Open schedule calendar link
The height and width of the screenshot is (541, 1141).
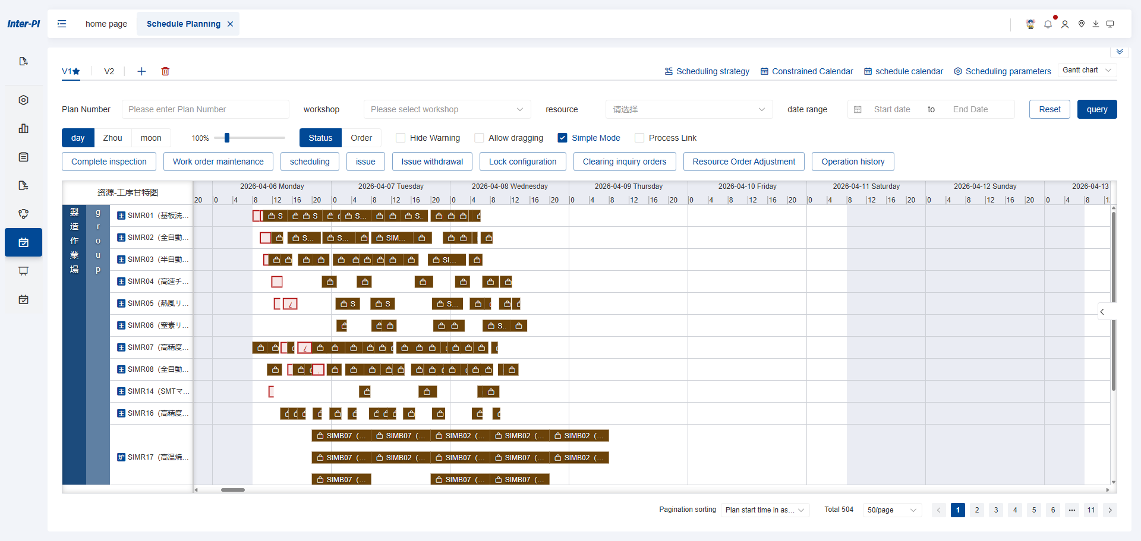click(904, 71)
